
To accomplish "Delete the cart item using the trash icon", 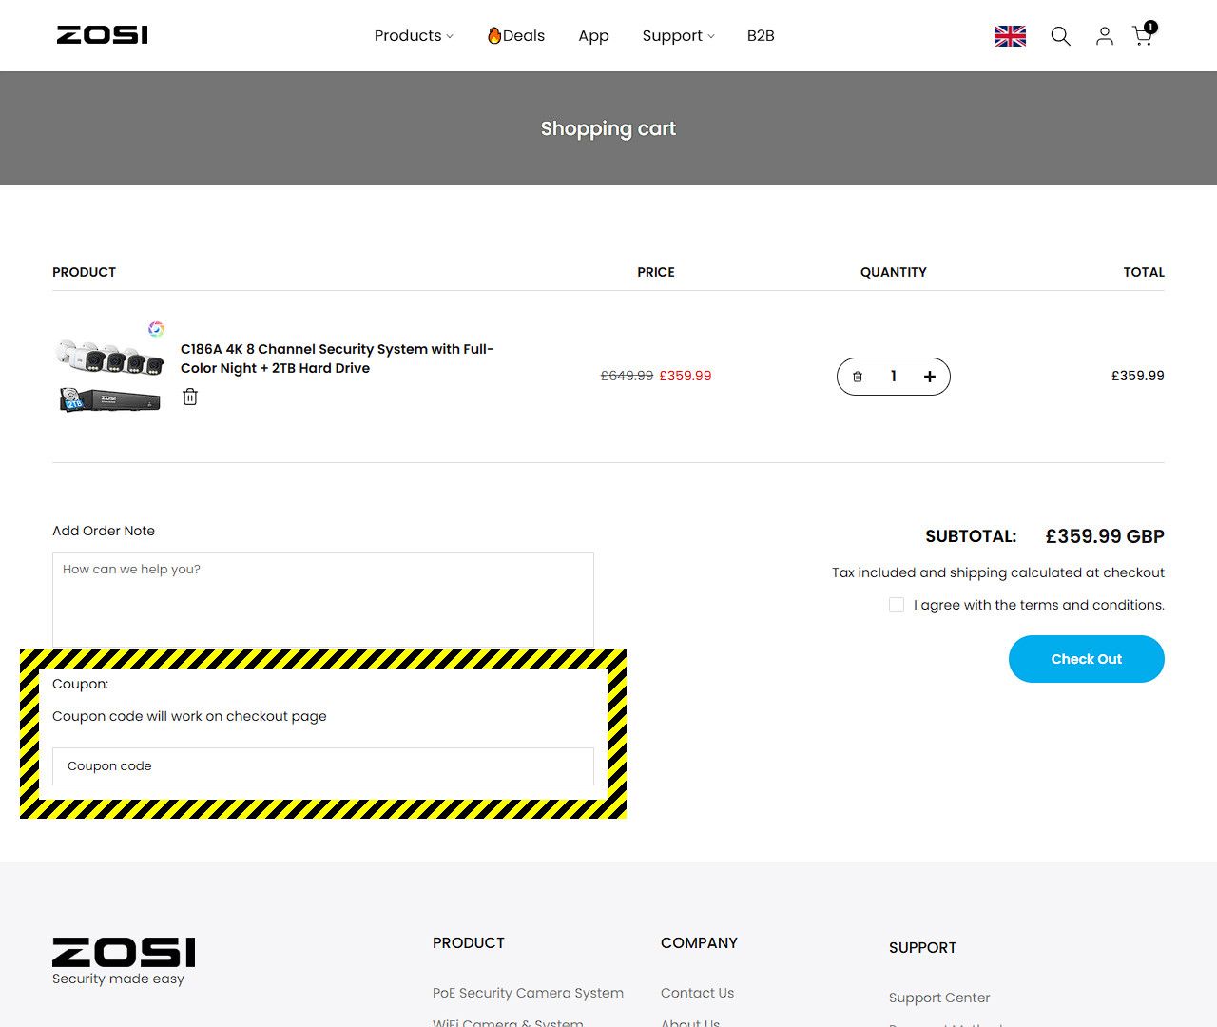I will coord(189,397).
